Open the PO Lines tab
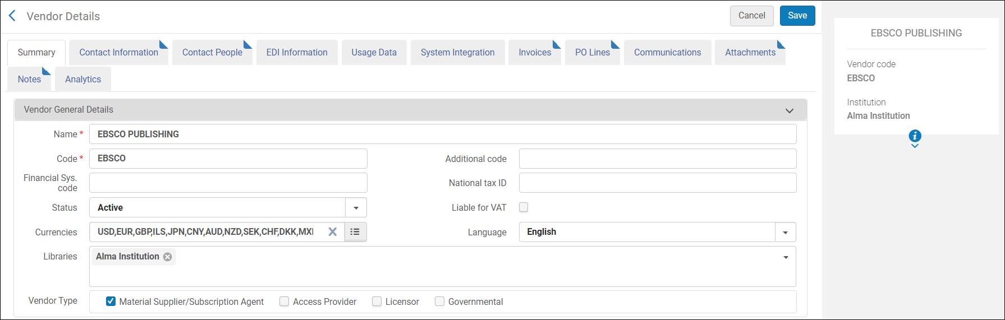The width and height of the screenshot is (1005, 320). coord(592,52)
